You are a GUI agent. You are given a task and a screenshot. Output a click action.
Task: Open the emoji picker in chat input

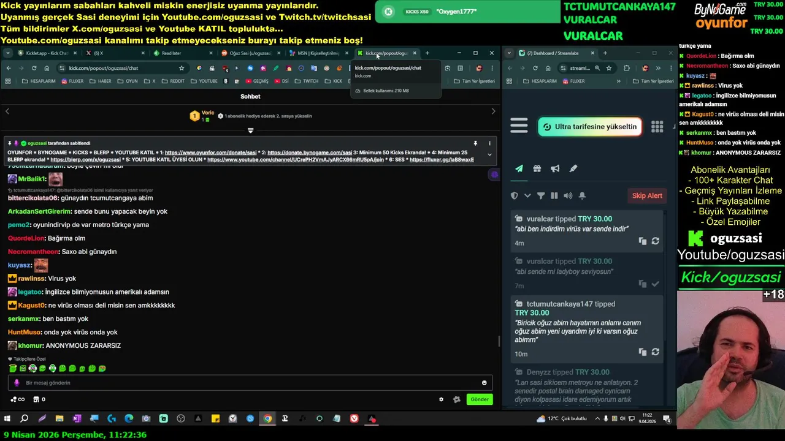coord(484,383)
